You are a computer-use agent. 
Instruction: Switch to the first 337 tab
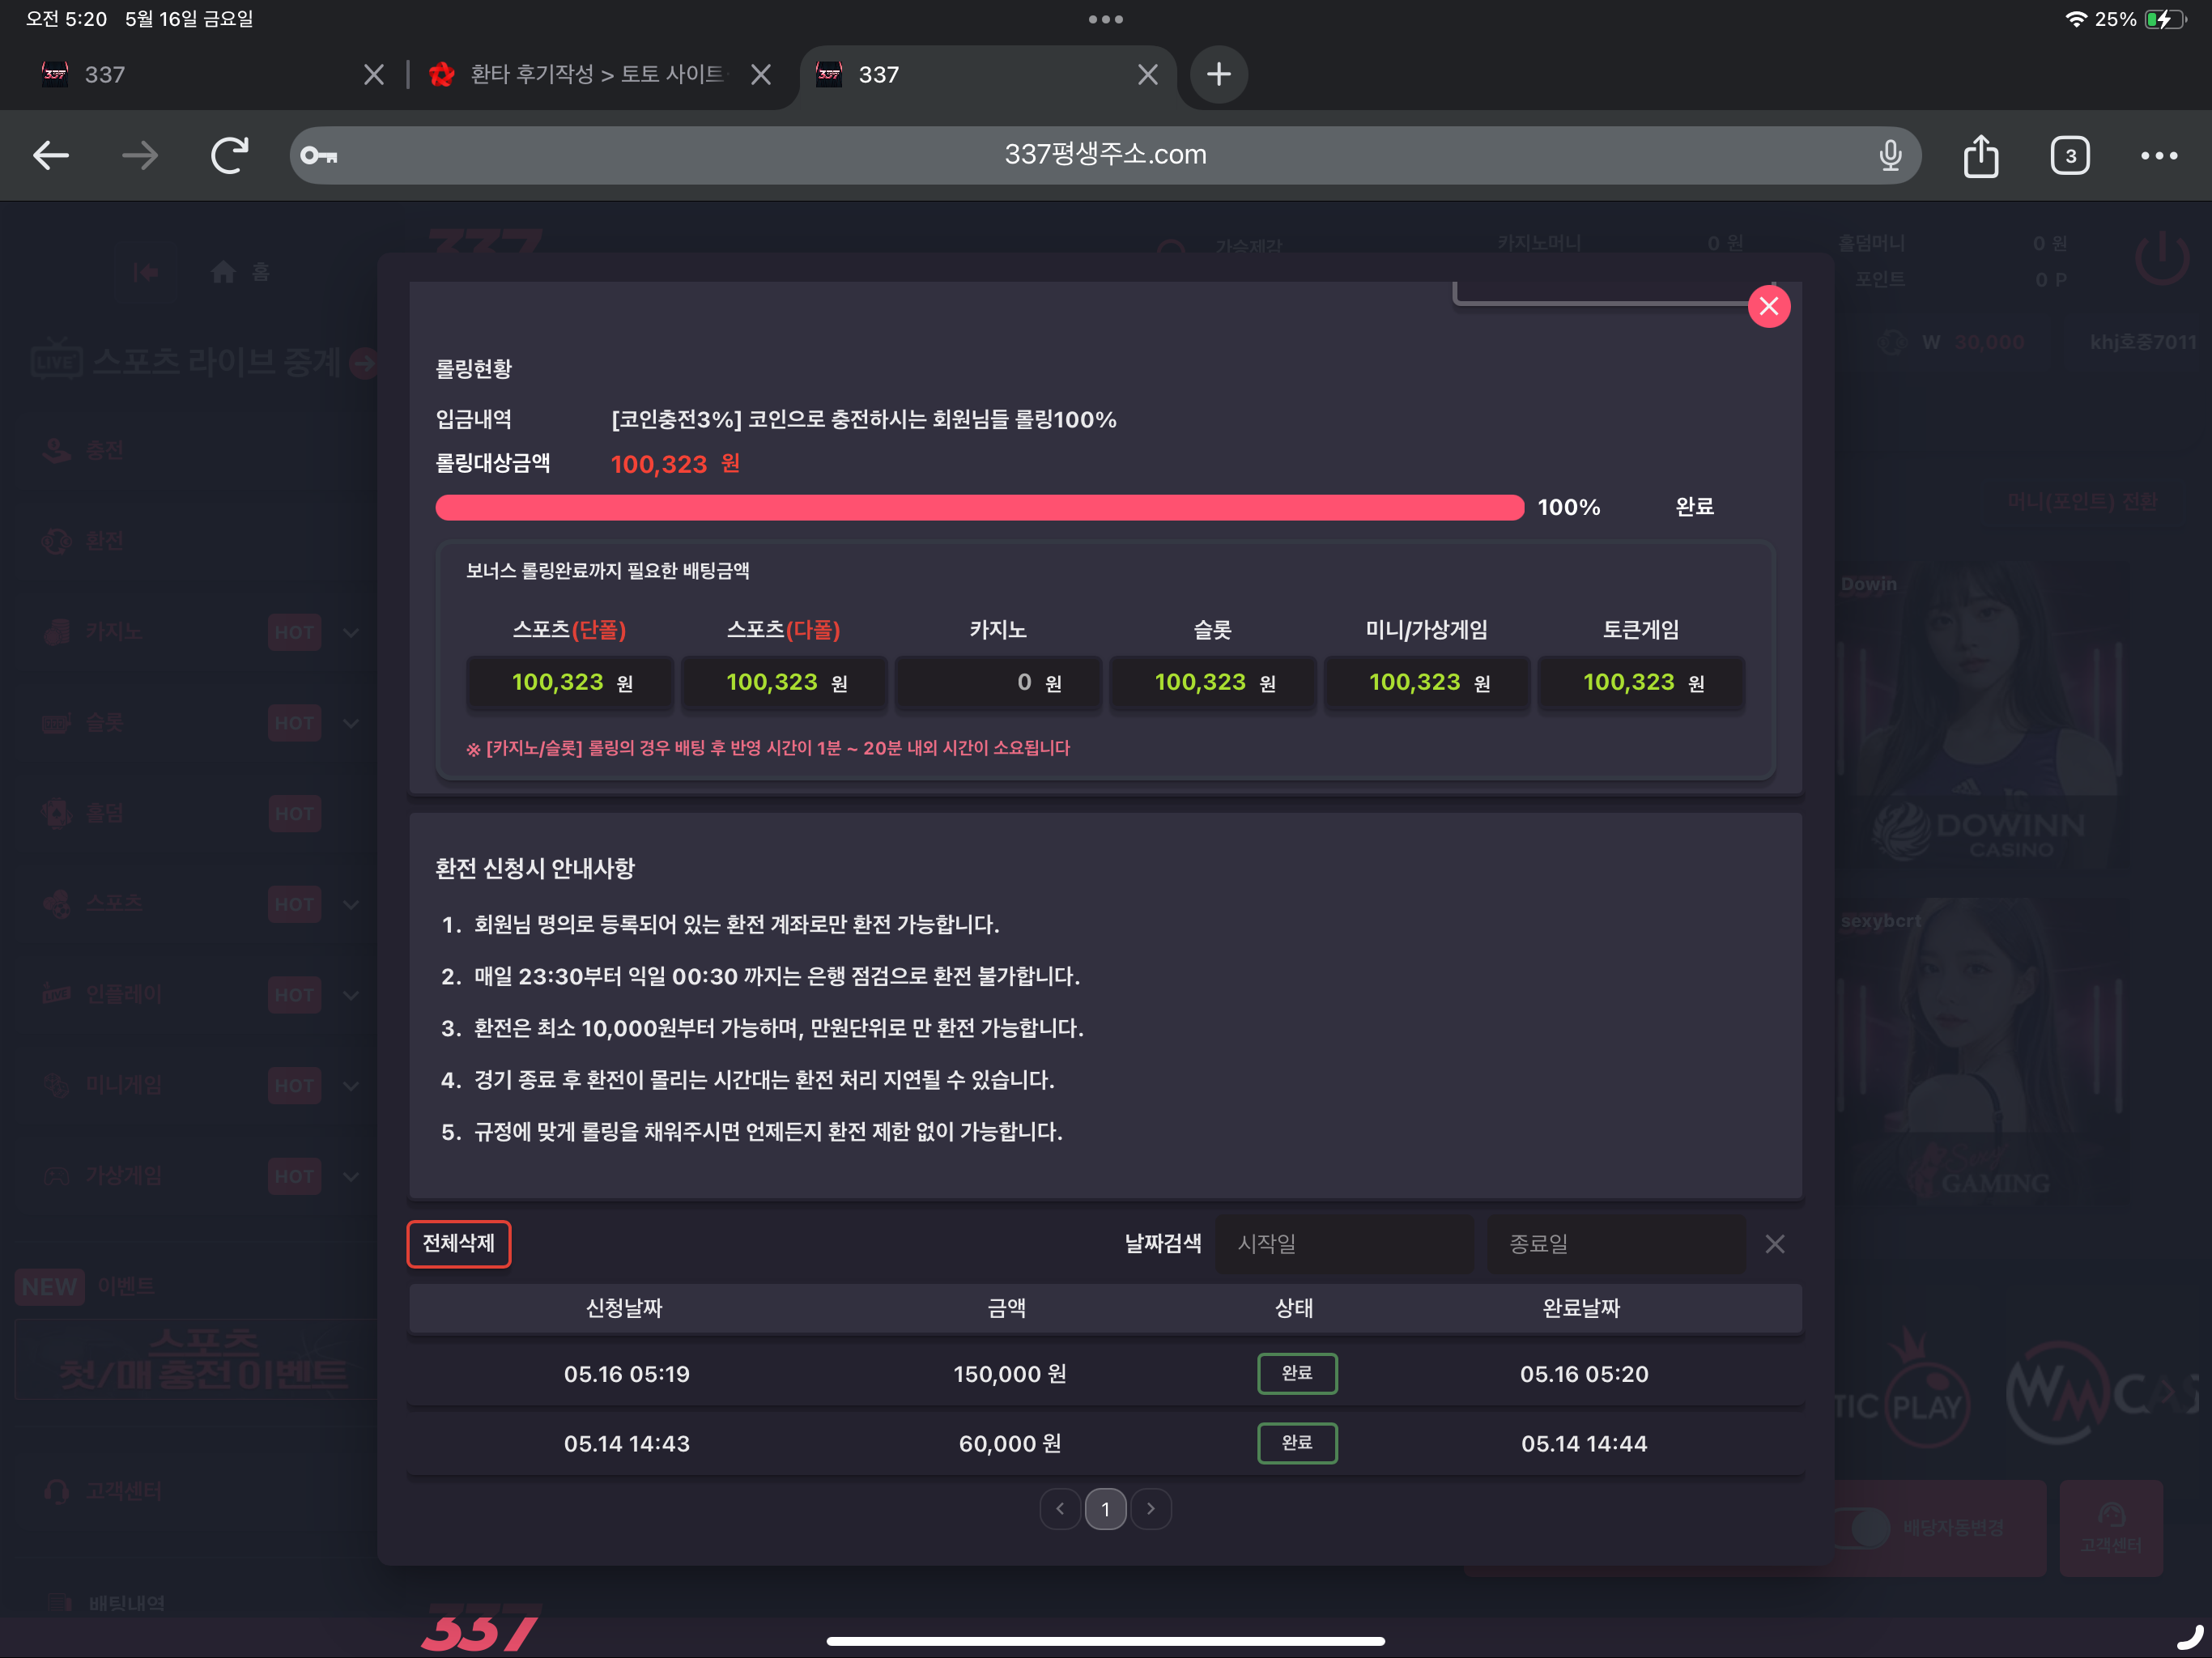point(210,74)
